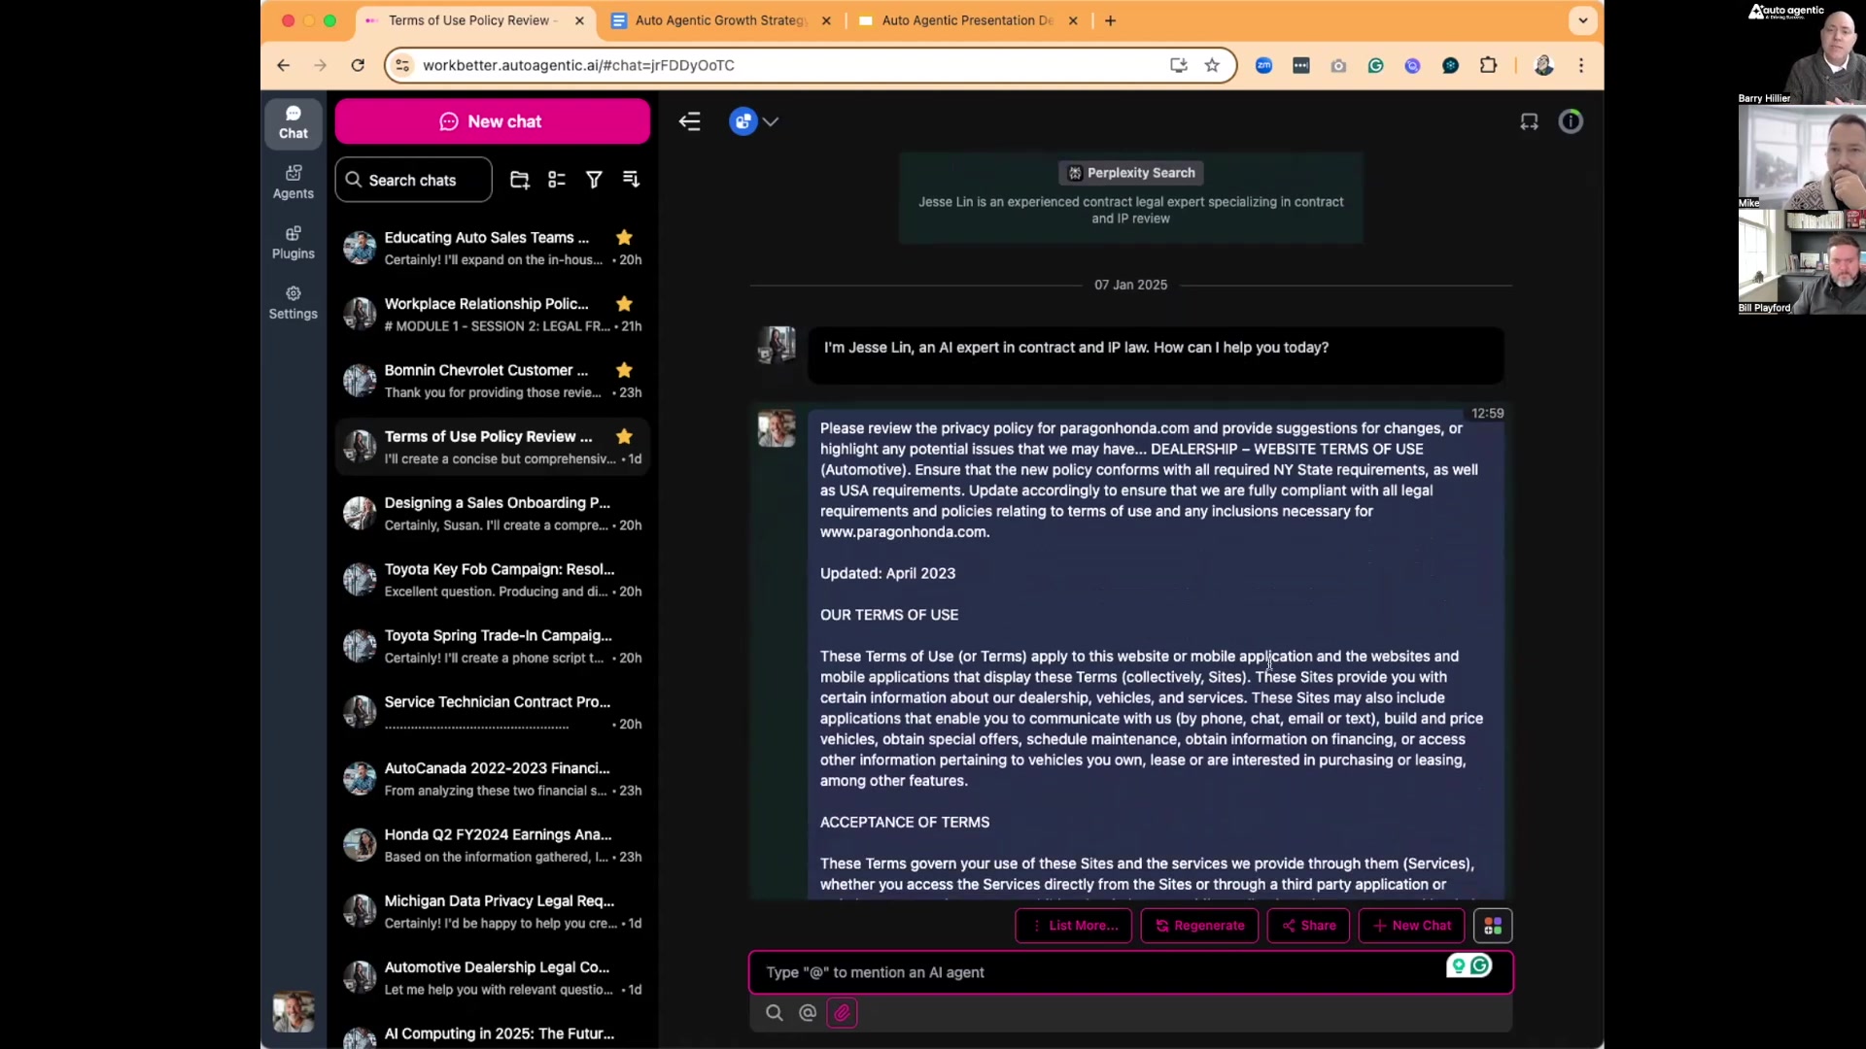Click the New chat button

click(492, 121)
